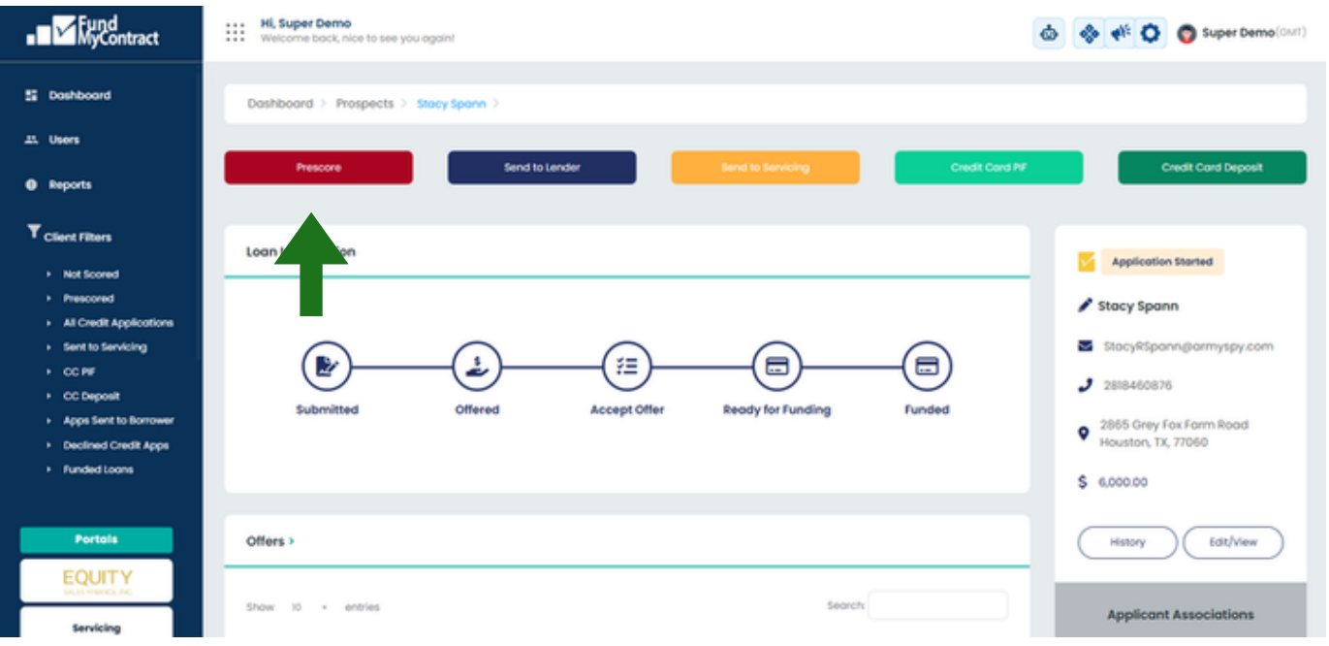Click the Accept Offer stage icon
The height and width of the screenshot is (646, 1329).
point(627,367)
